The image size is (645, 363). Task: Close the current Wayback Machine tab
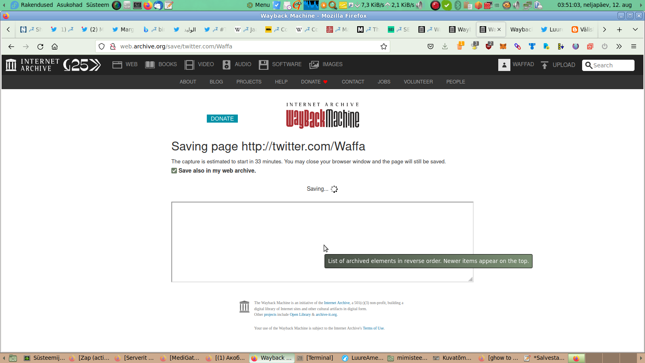coord(499,29)
